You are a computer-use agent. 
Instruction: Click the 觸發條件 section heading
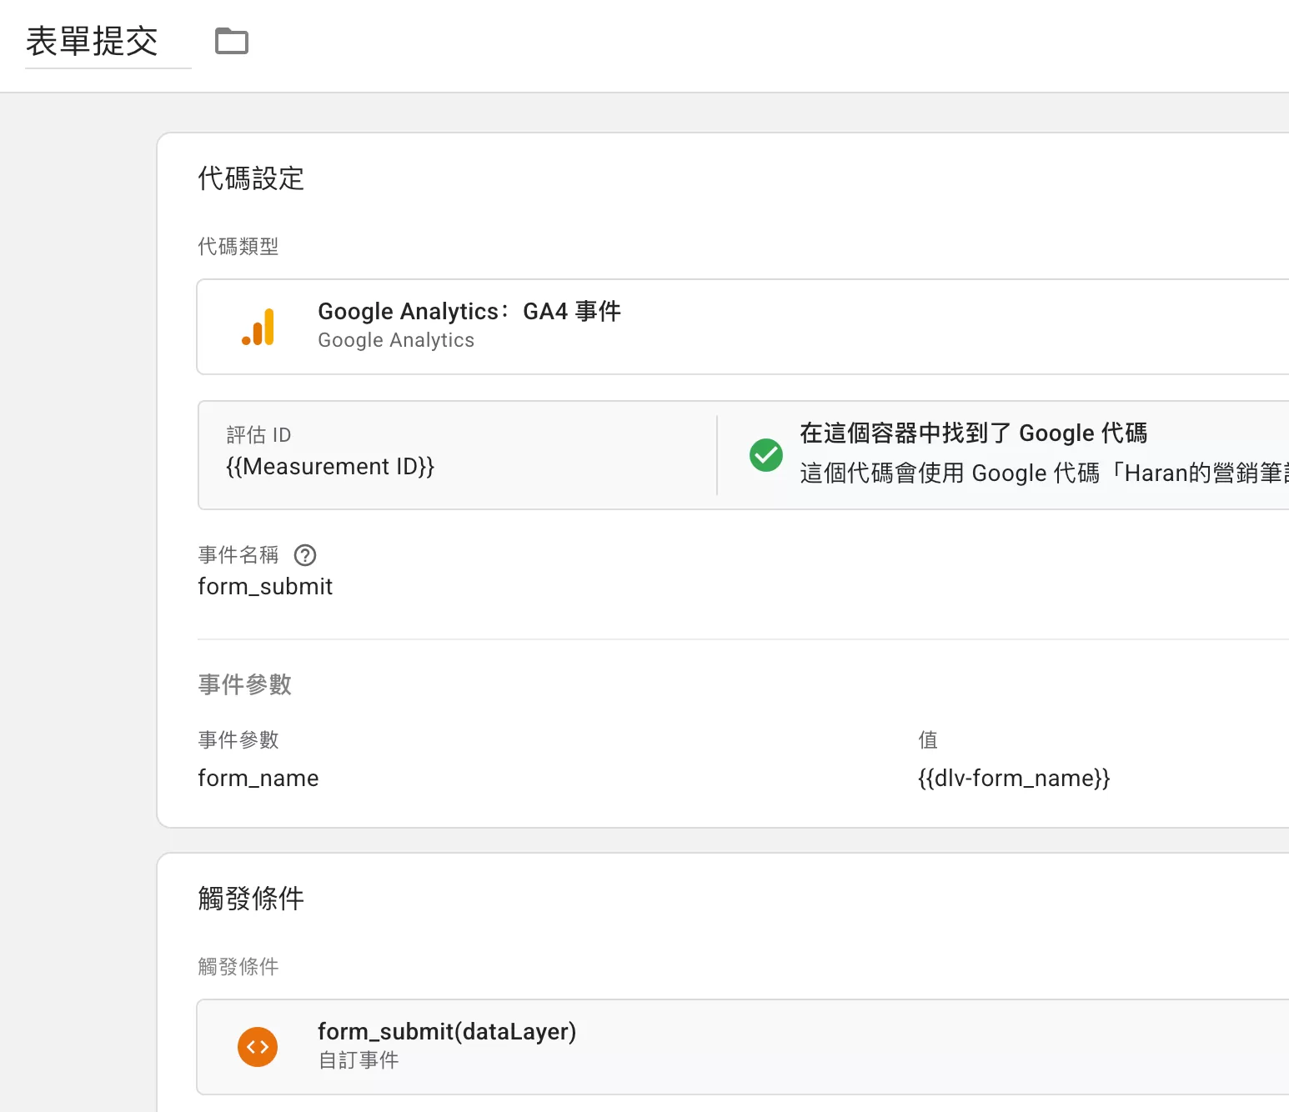[x=251, y=899]
